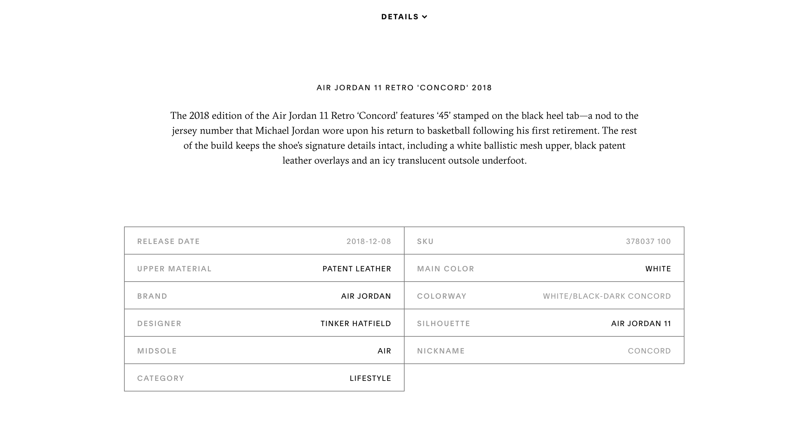This screenshot has height=435, width=811.
Task: Click the White/Black-Dark Concord colorway value
Action: point(607,296)
